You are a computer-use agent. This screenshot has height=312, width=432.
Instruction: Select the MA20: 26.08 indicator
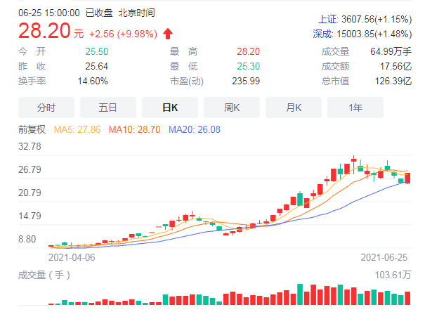click(195, 129)
